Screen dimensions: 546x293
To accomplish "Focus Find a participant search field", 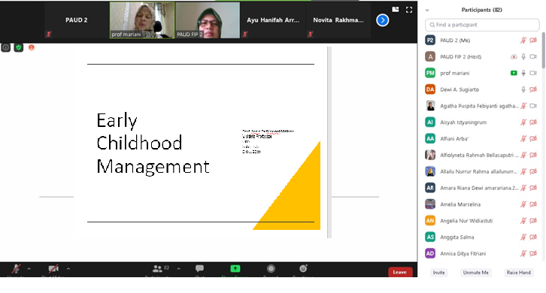I will 482,25.
